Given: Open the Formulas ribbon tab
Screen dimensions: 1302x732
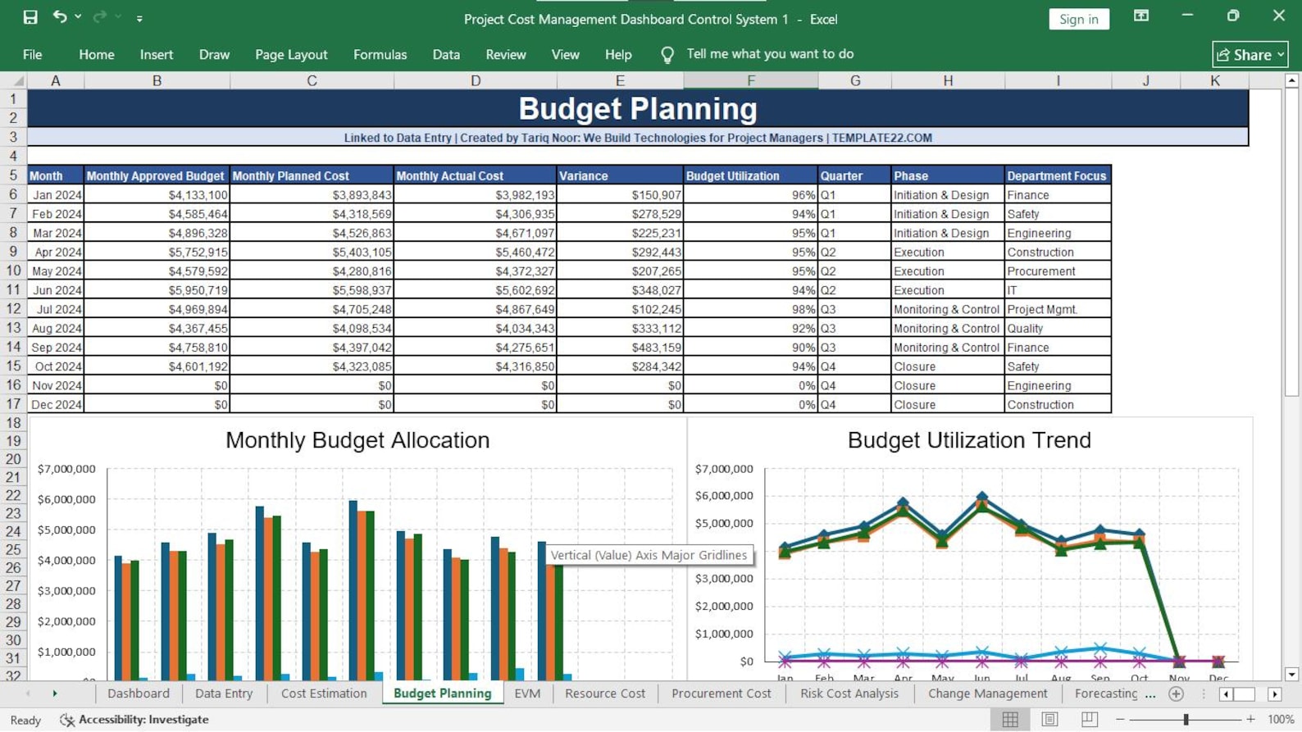Looking at the screenshot, I should click(380, 55).
